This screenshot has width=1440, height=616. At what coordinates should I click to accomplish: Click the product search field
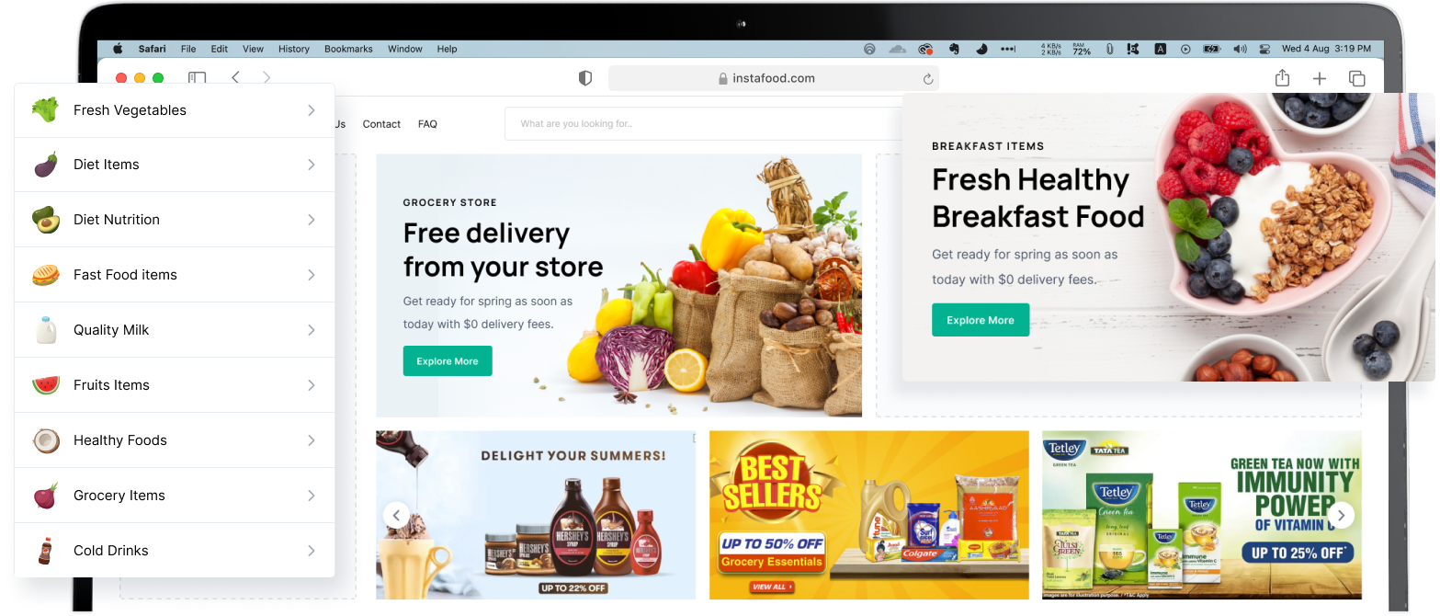tap(703, 124)
